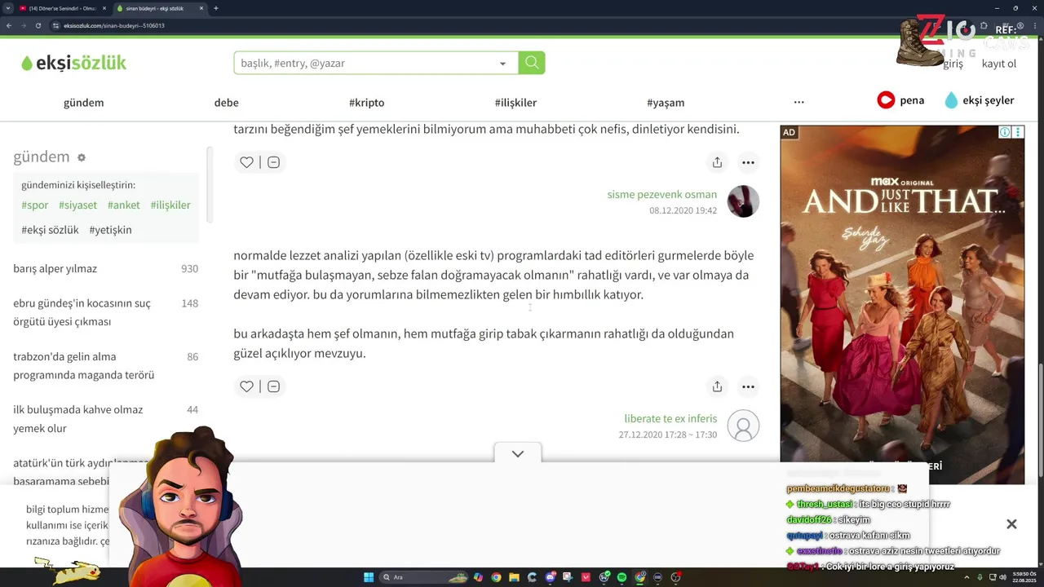Open the ekşi şeyler link
Image resolution: width=1044 pixels, height=587 pixels.
[980, 100]
